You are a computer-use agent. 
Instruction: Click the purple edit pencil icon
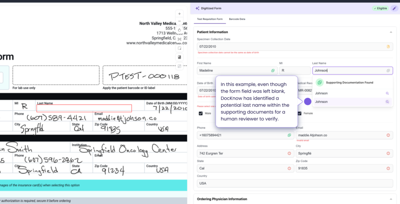pyautogui.click(x=394, y=8)
